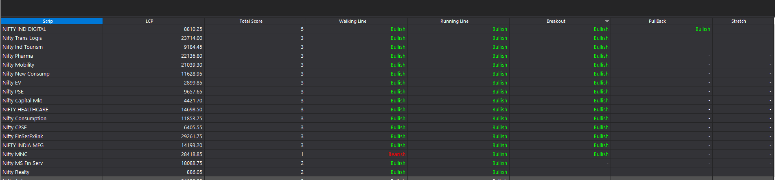Click LCP value 14698.50

point(192,109)
